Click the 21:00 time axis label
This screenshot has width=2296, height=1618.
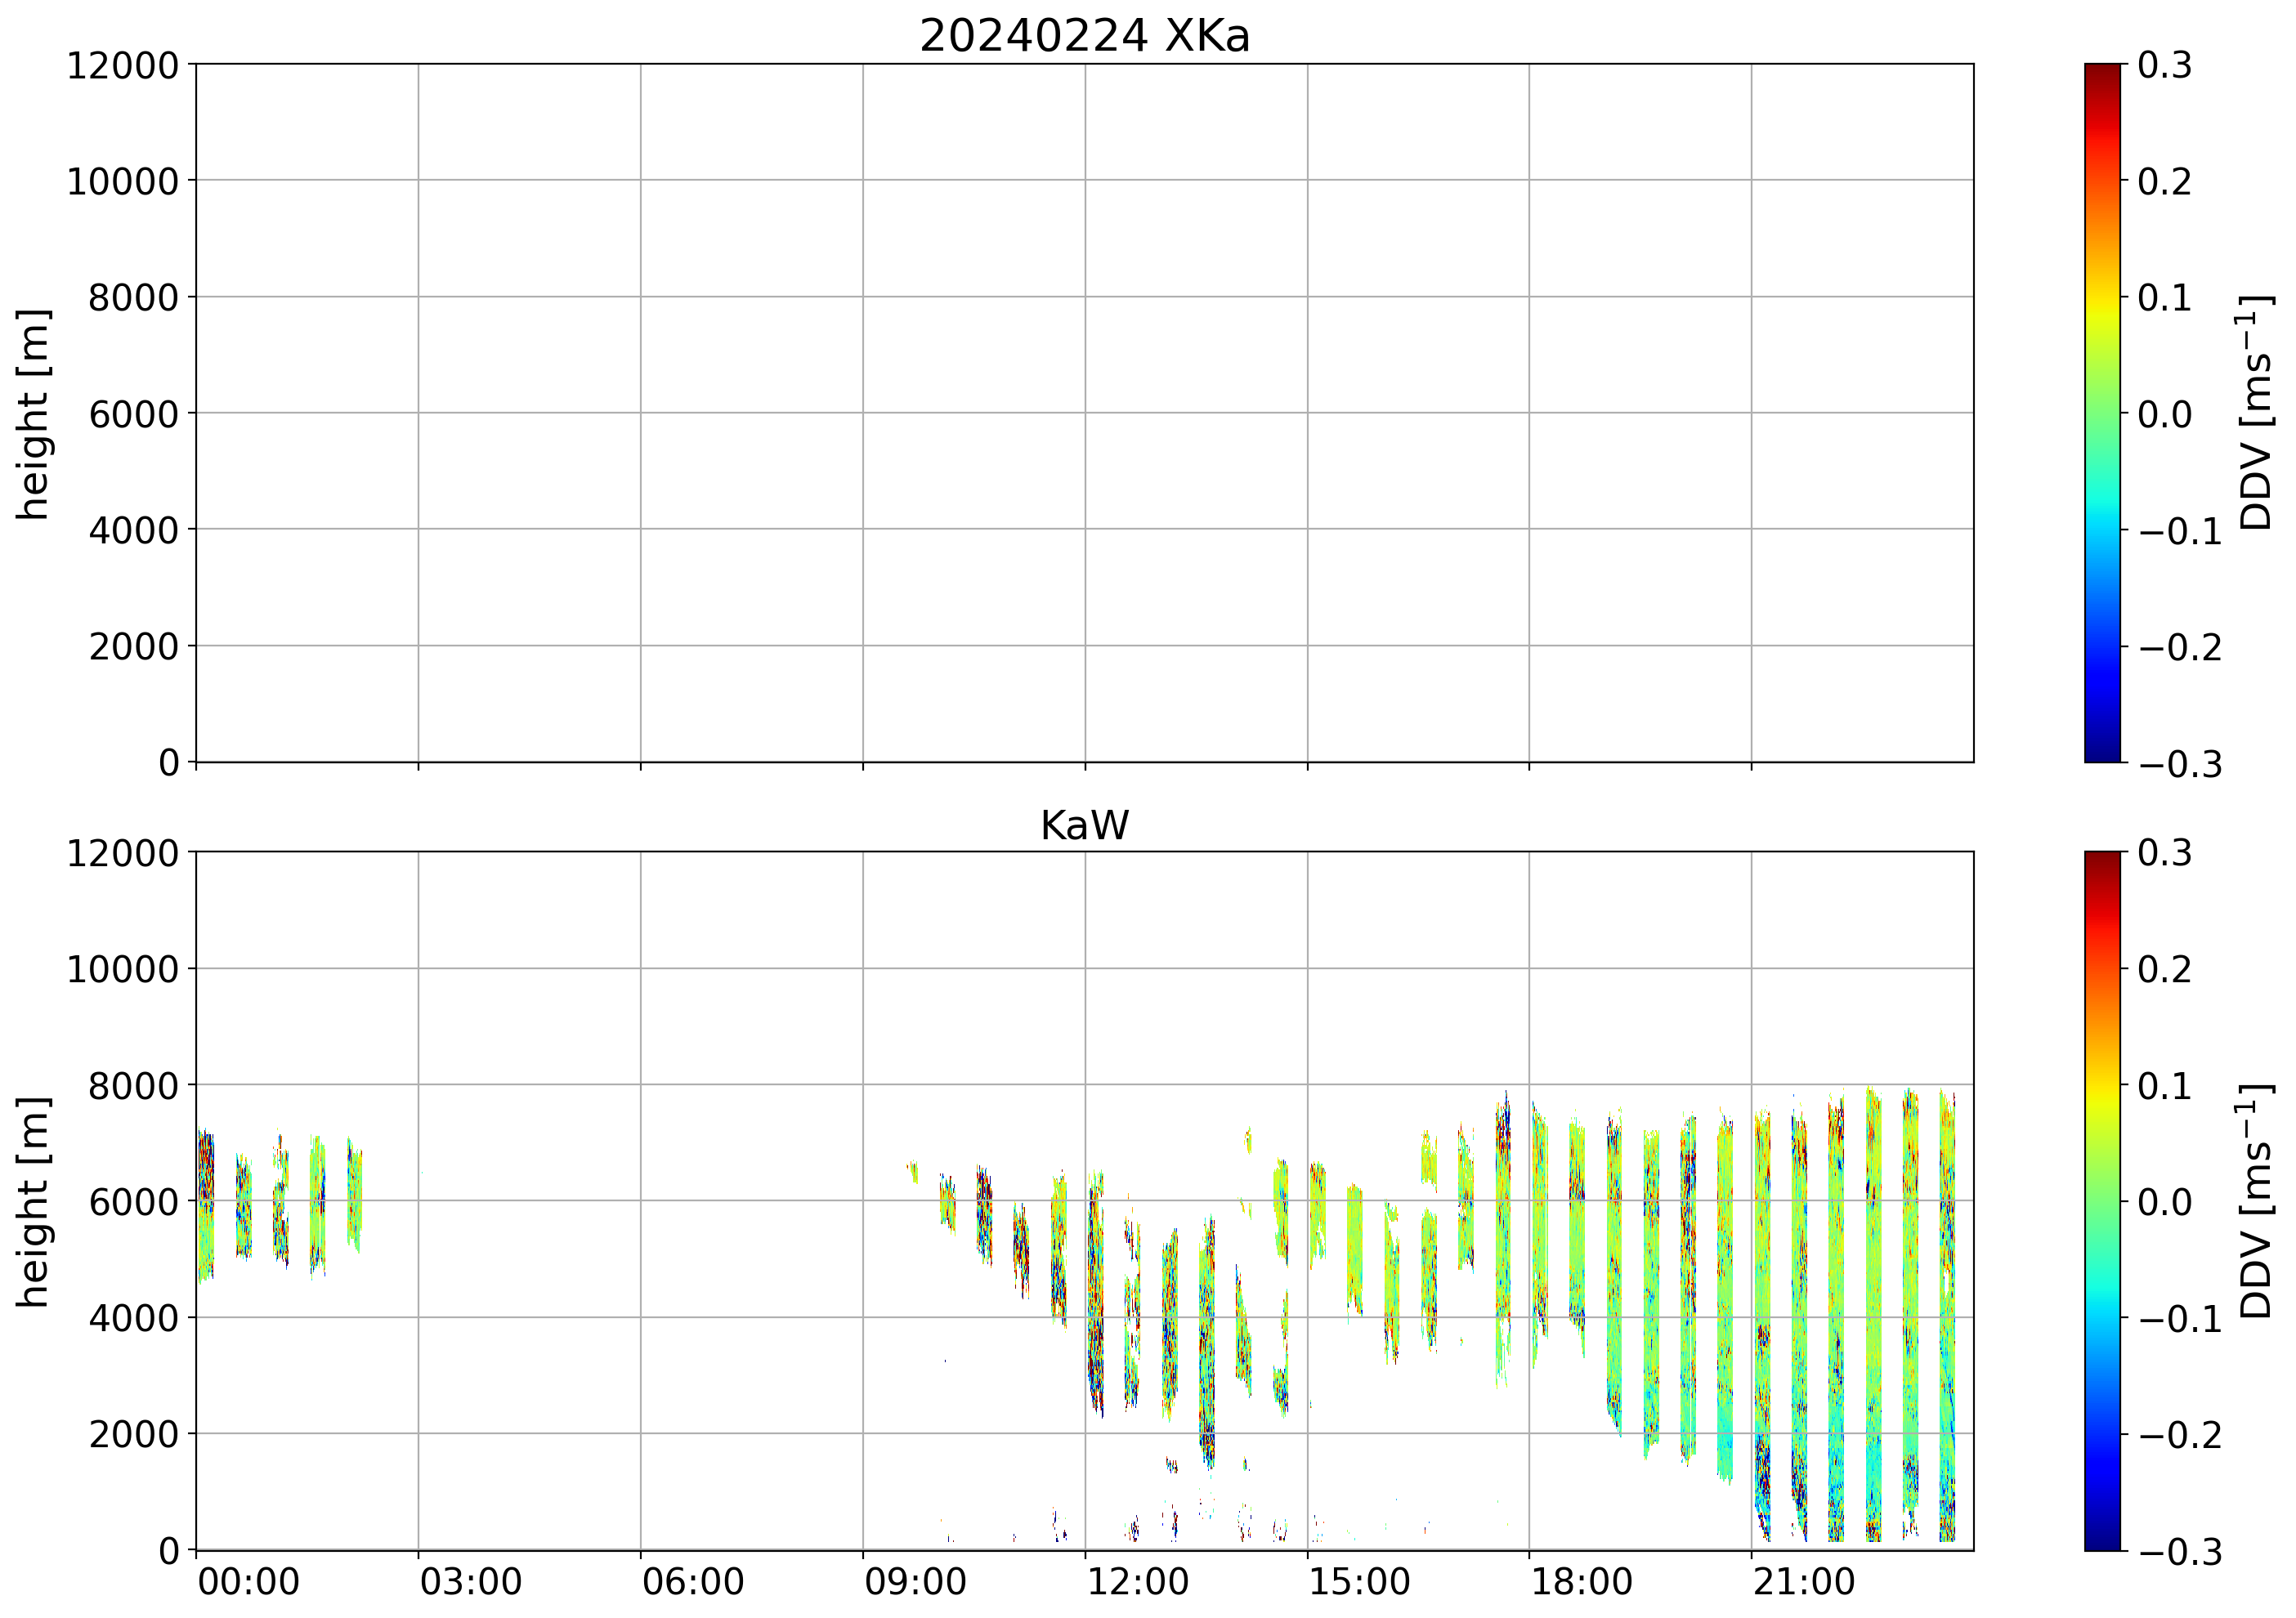coord(1804,1583)
